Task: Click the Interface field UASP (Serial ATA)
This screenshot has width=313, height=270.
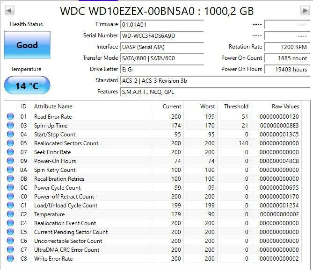Action: [x=162, y=47]
